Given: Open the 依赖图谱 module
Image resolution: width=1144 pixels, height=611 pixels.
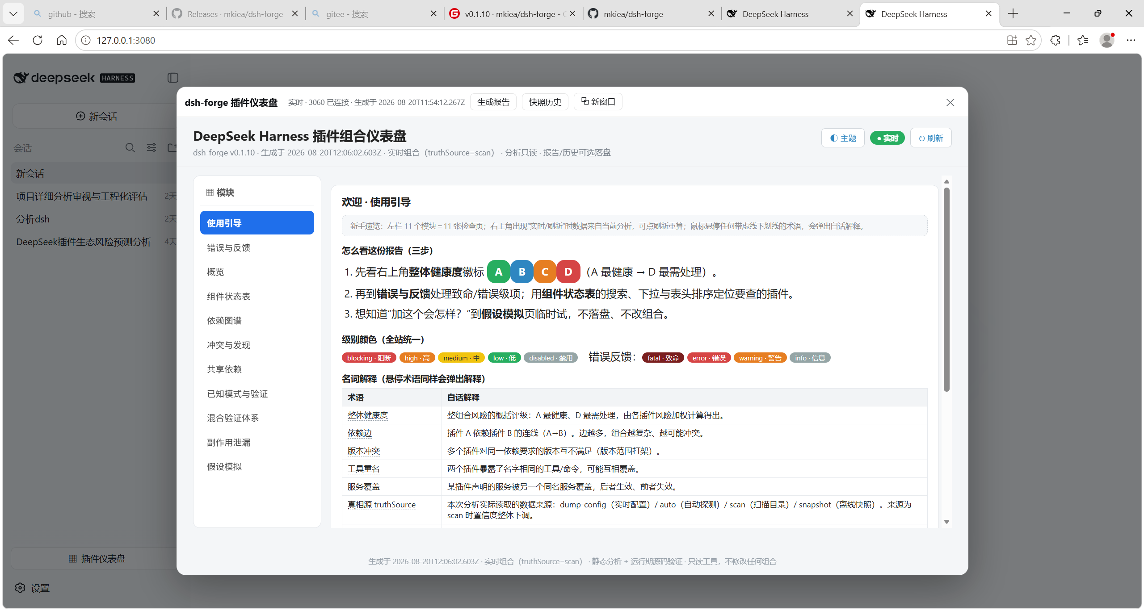Looking at the screenshot, I should click(257, 320).
